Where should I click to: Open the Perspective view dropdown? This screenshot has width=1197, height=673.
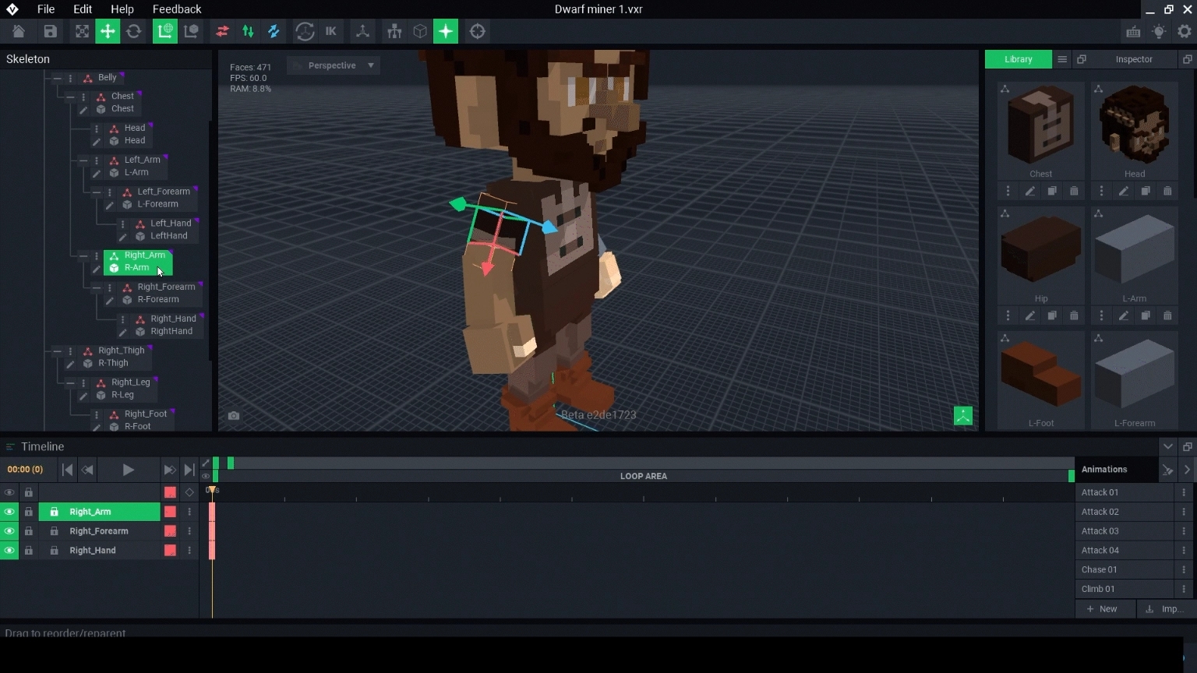click(x=334, y=65)
